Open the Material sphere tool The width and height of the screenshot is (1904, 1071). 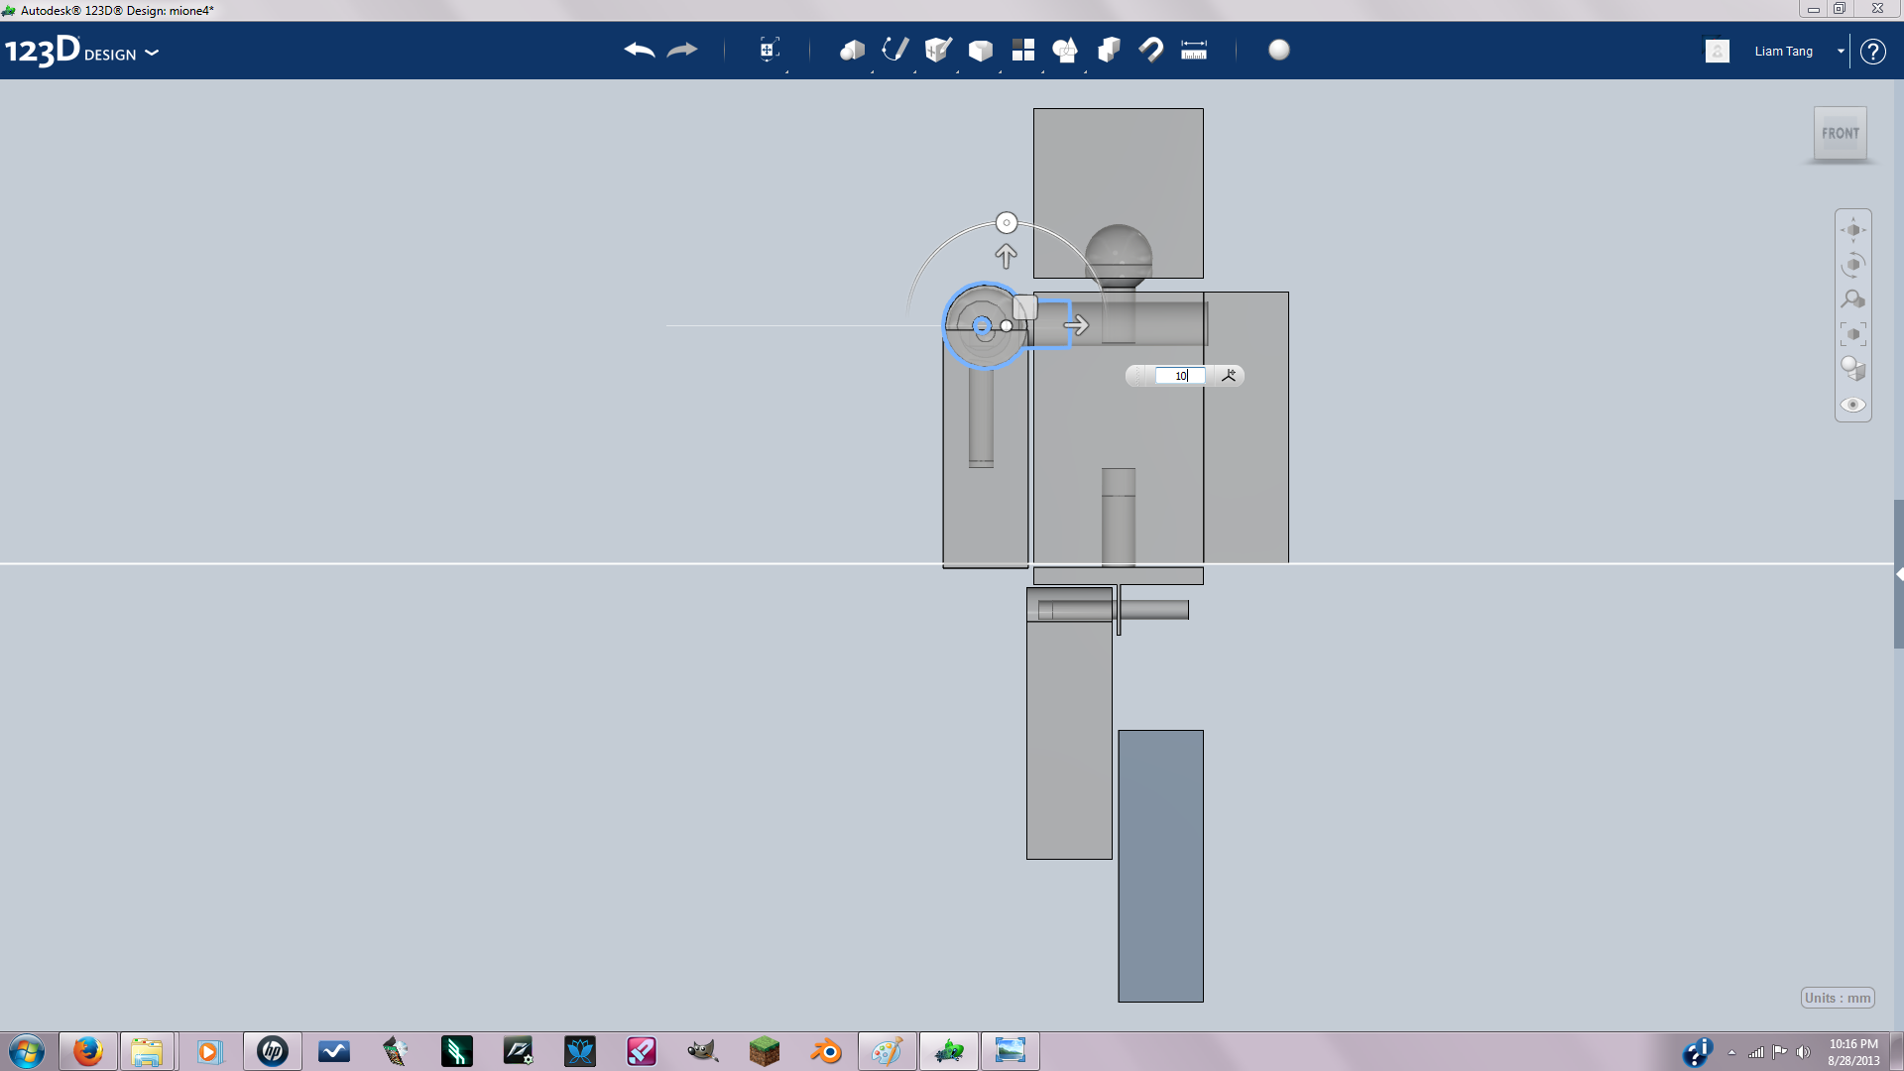point(1279,50)
